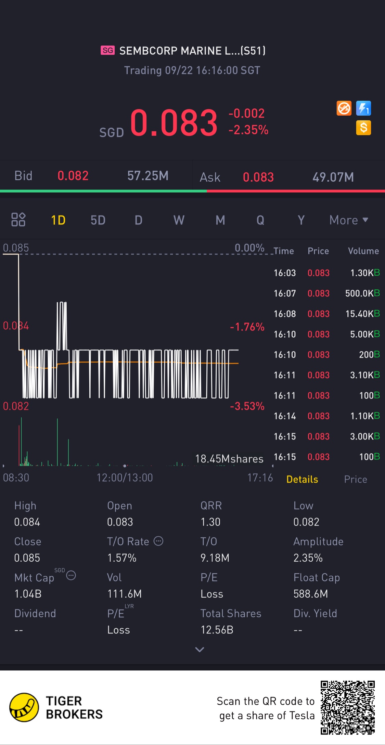The height and width of the screenshot is (745, 385).
Task: Tap the Bid price 0.082
Action: tap(73, 176)
